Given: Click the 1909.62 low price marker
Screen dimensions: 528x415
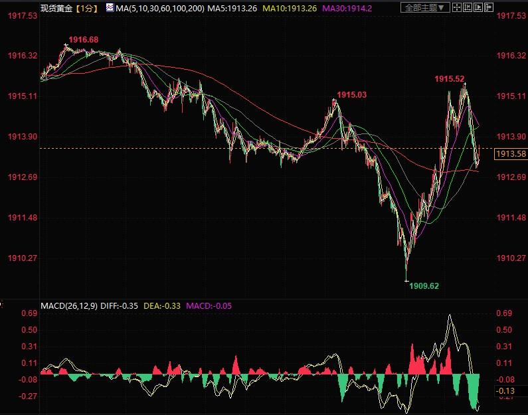Looking at the screenshot, I should (x=424, y=286).
